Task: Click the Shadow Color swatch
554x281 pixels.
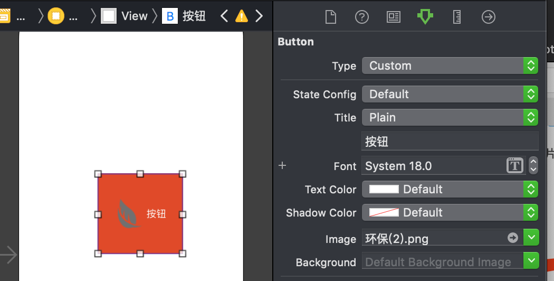Action: [x=384, y=212]
